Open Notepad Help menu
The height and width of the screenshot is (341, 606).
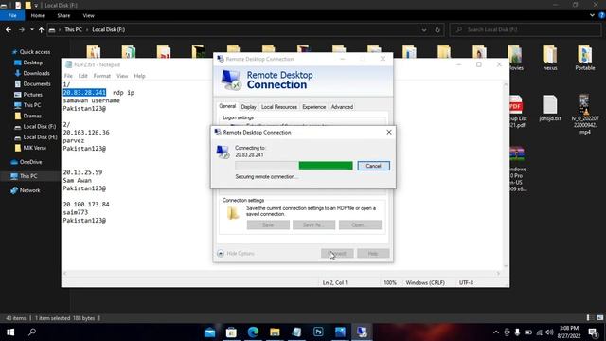pos(139,76)
